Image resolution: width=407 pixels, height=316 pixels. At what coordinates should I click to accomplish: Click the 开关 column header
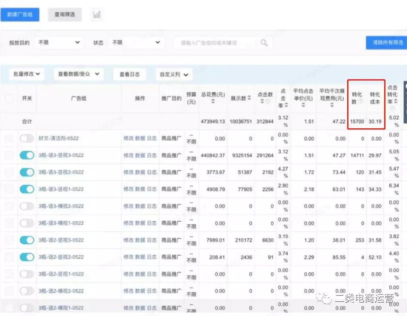pos(27,98)
